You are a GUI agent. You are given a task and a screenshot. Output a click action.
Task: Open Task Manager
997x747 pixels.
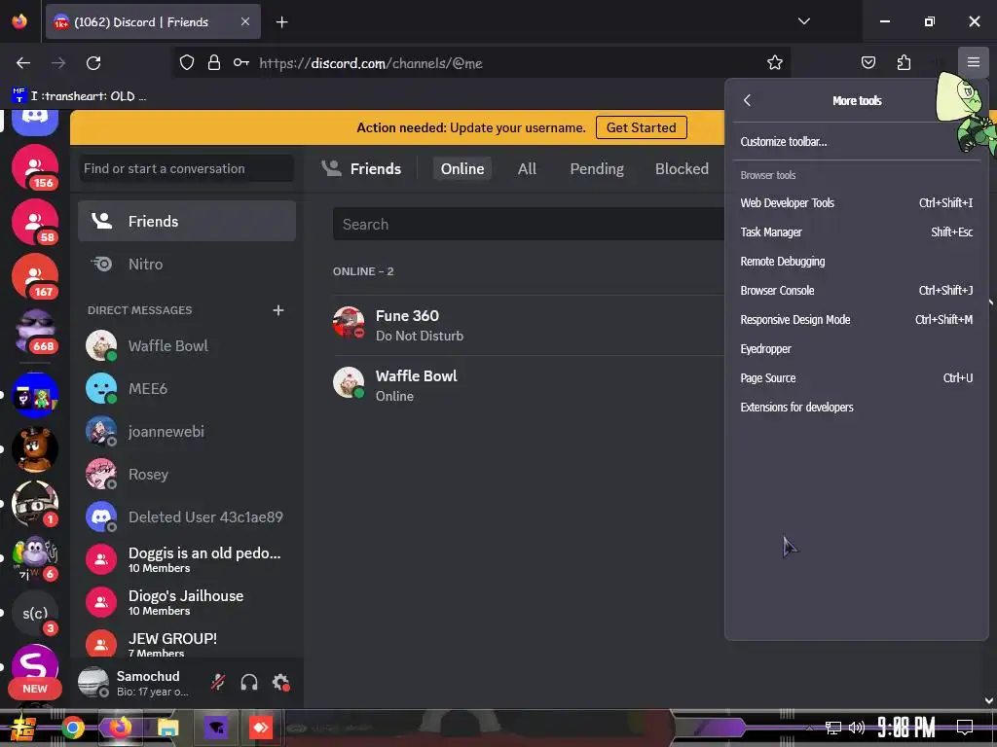point(856,231)
